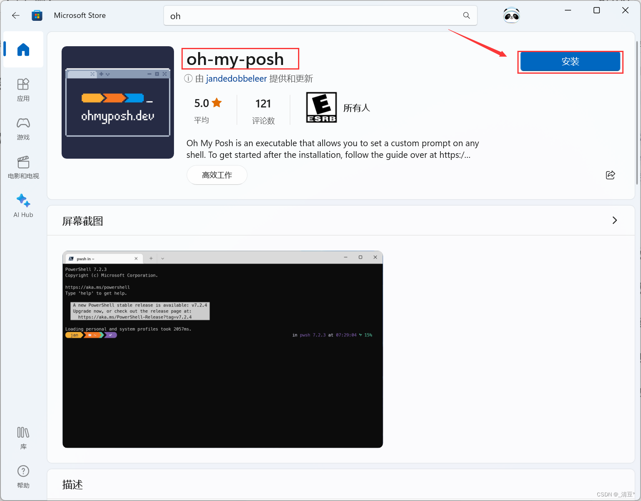The height and width of the screenshot is (501, 641).
Task: Click the ESRB Everyone rating badge
Action: coord(321,107)
